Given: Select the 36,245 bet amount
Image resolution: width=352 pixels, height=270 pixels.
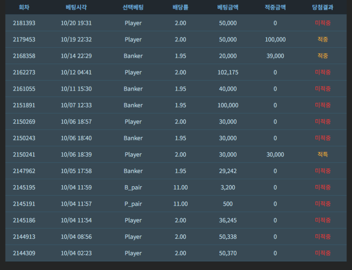Looking at the screenshot, I should (228, 220).
